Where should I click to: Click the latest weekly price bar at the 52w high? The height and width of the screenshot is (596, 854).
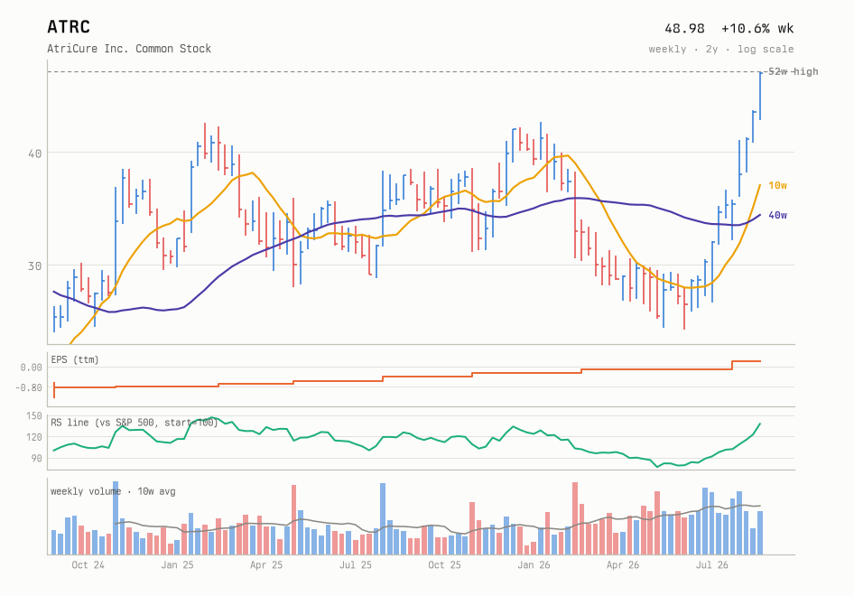(760, 96)
